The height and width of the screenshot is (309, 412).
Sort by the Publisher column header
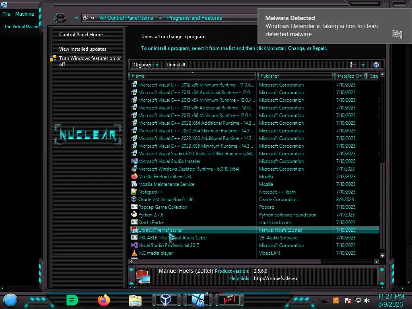(x=295, y=76)
